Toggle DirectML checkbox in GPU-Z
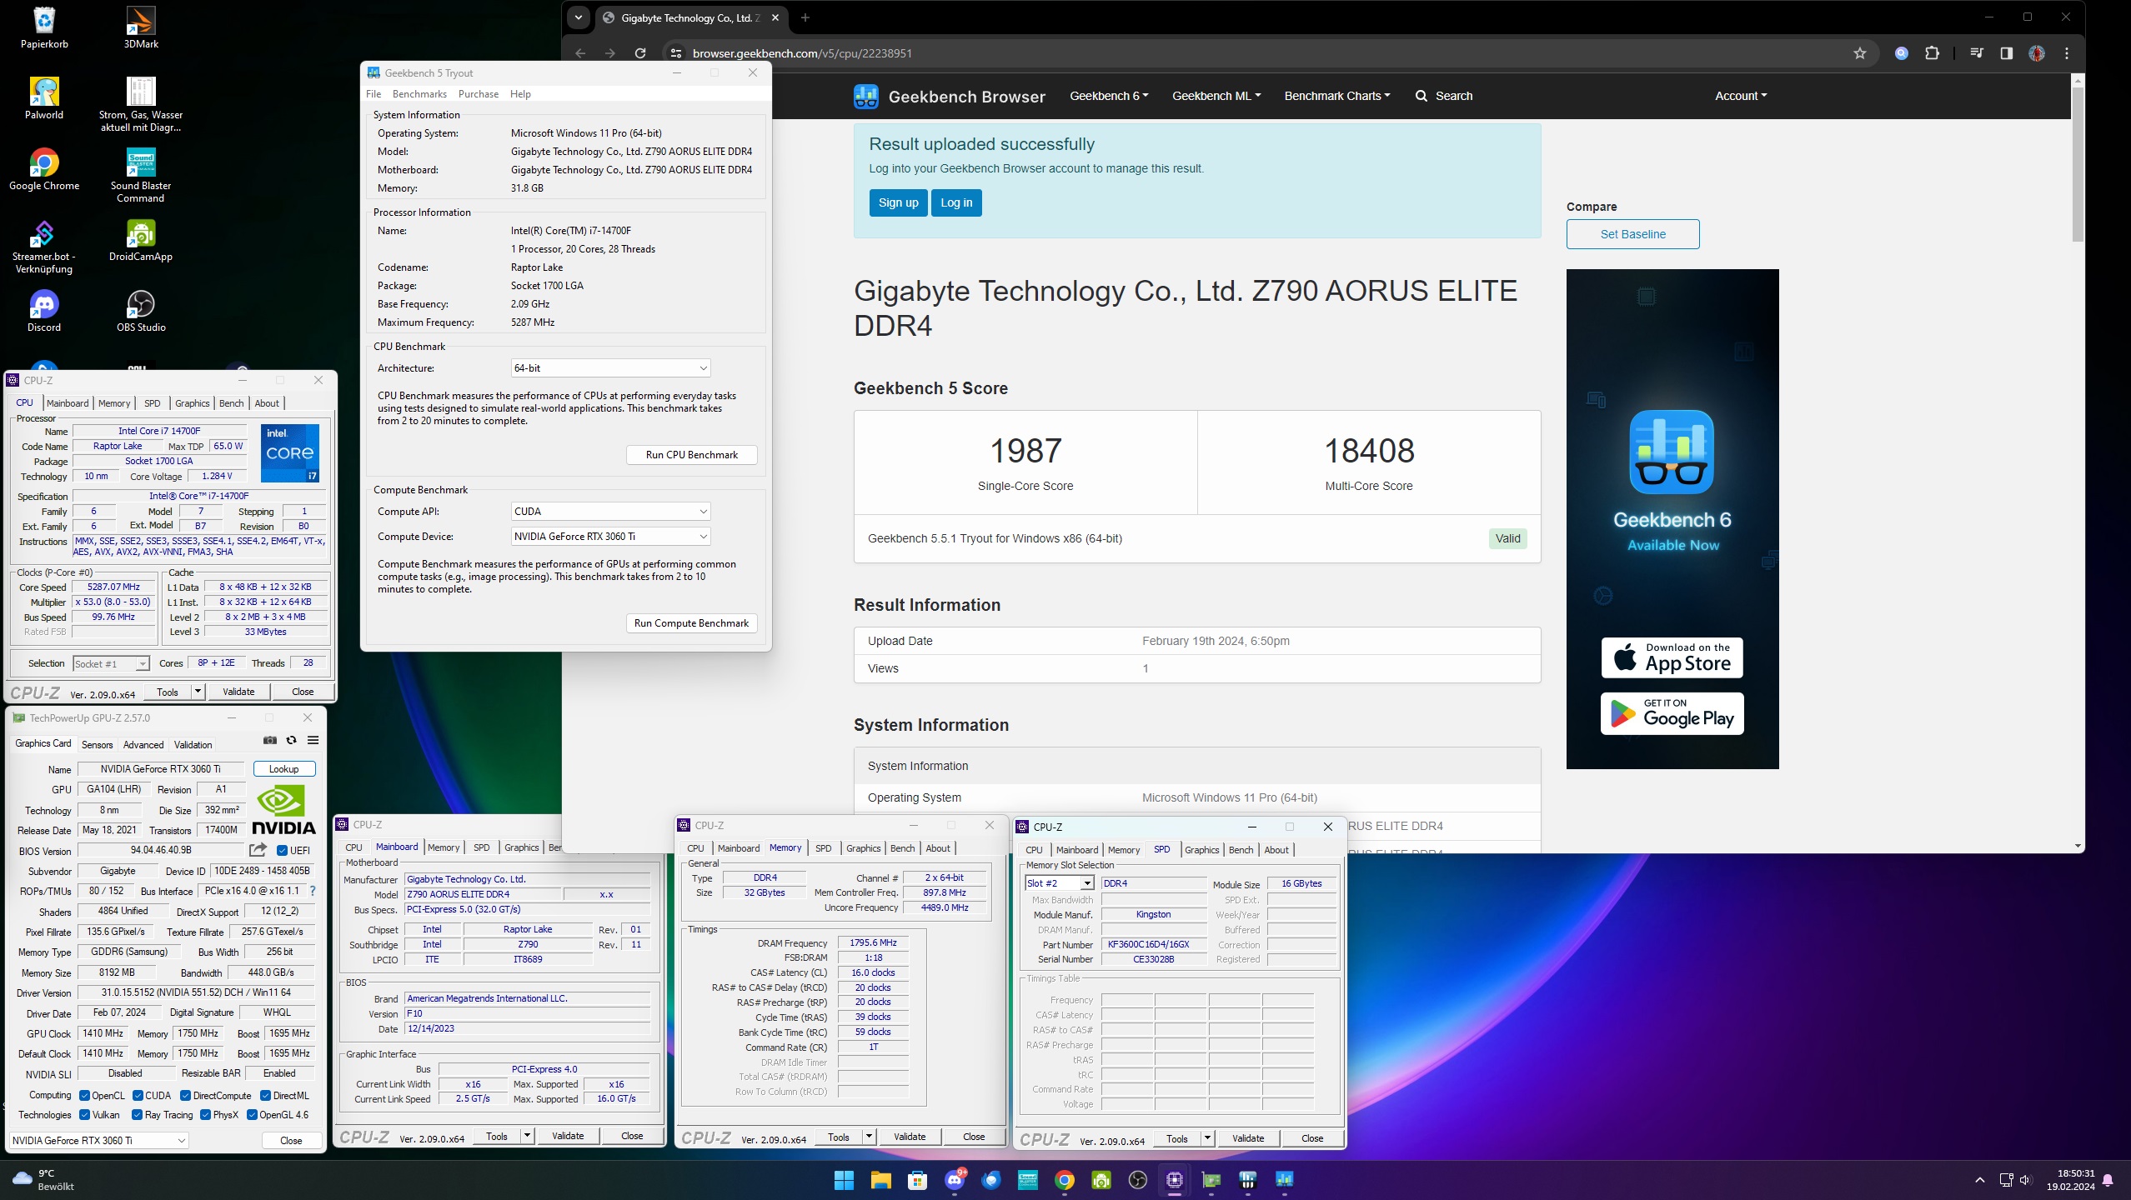Viewport: 2131px width, 1200px height. click(265, 1096)
